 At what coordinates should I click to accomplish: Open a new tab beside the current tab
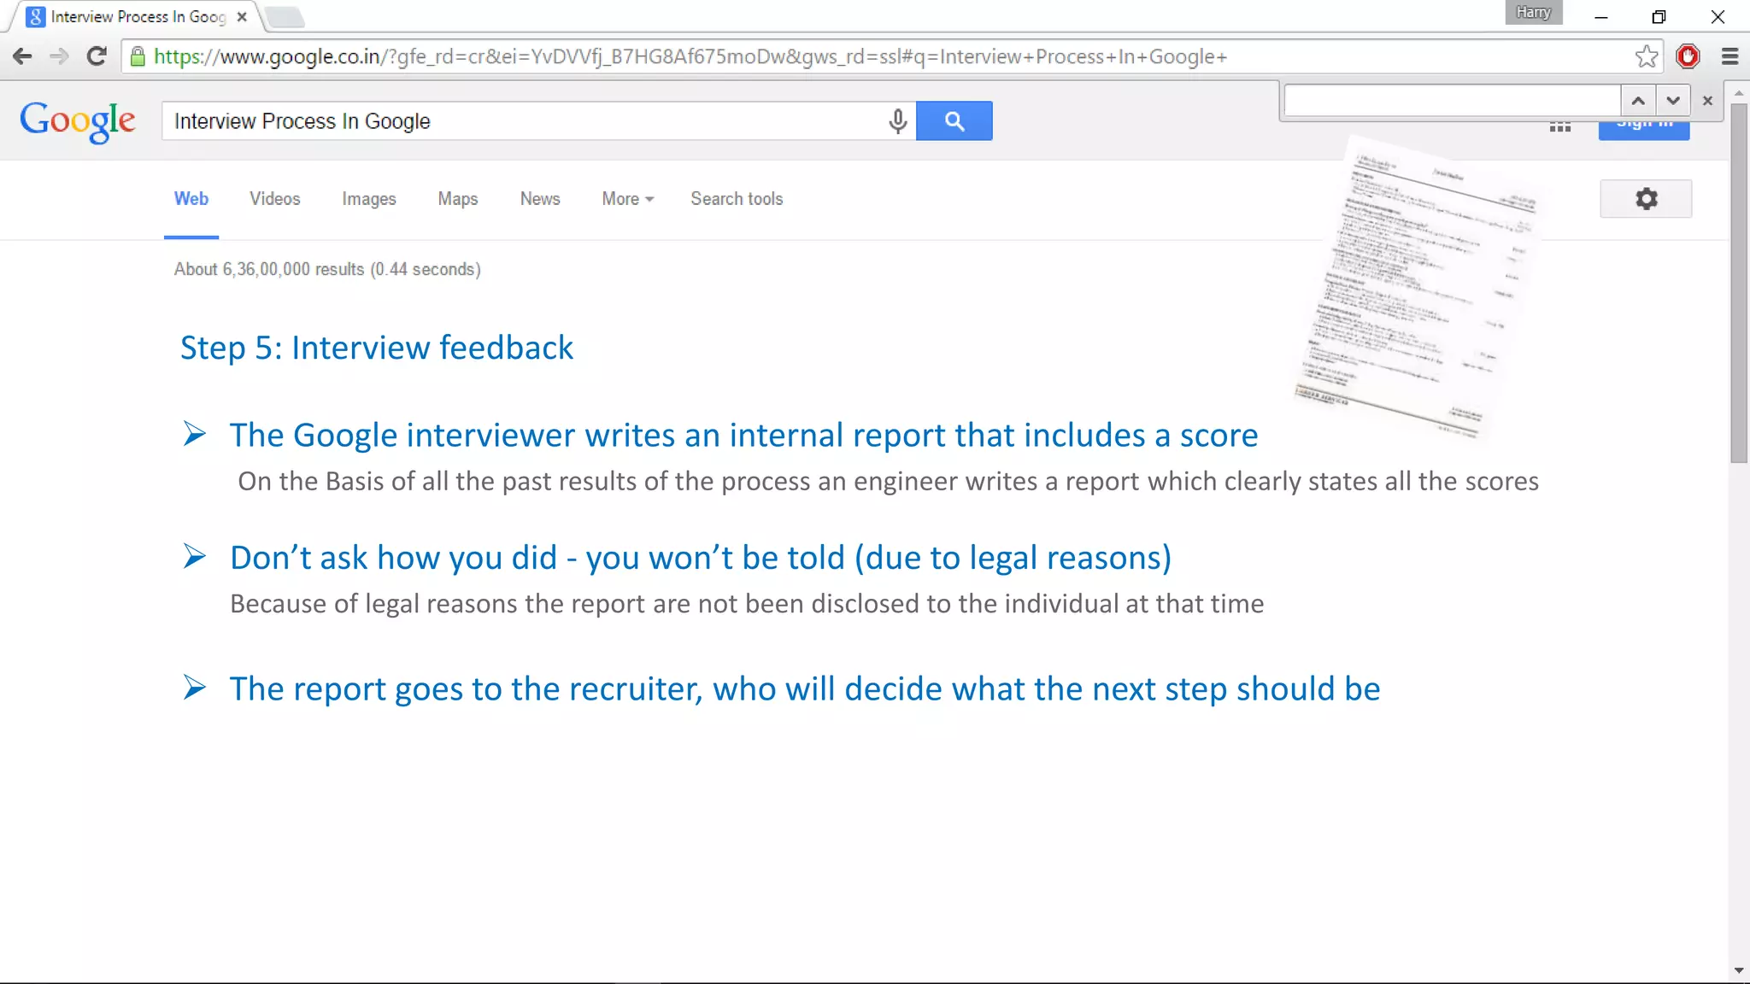[x=285, y=17]
